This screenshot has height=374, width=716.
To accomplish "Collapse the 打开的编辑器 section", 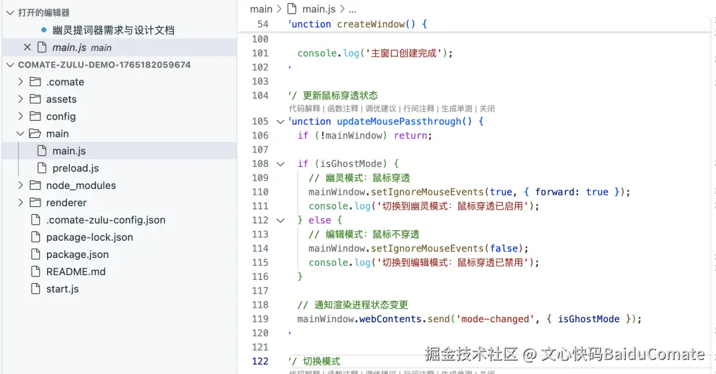I will tap(9, 13).
